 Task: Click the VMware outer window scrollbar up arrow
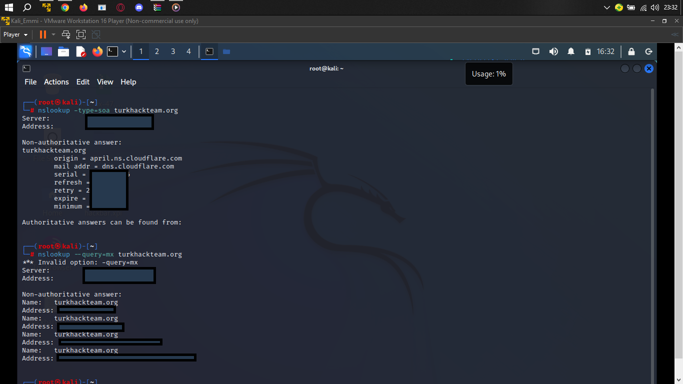click(x=678, y=47)
